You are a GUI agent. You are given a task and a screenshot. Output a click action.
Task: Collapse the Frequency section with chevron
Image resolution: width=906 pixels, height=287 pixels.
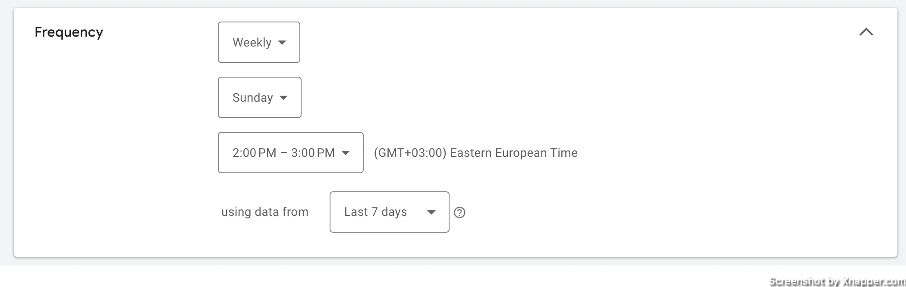(866, 32)
